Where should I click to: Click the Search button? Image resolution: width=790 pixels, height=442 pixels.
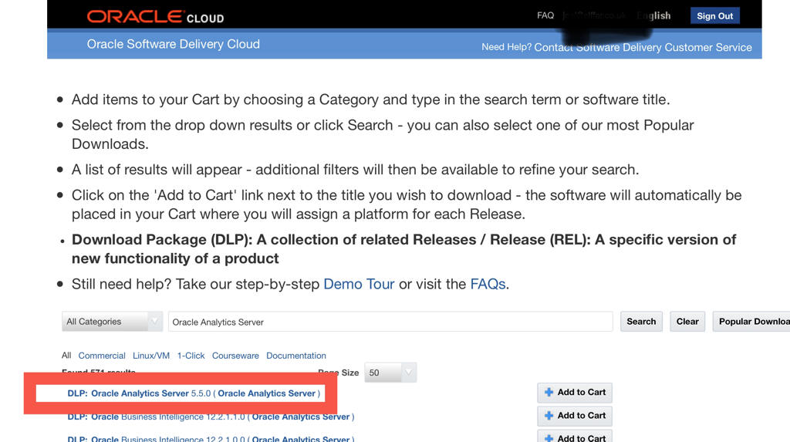(x=641, y=322)
